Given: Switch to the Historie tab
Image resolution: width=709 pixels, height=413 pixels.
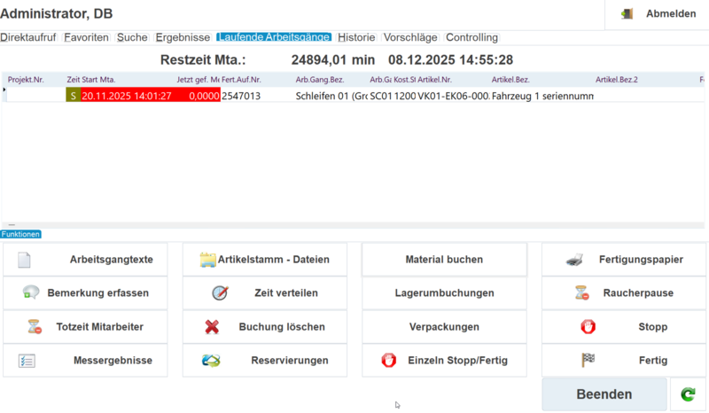Looking at the screenshot, I should click(x=356, y=37).
